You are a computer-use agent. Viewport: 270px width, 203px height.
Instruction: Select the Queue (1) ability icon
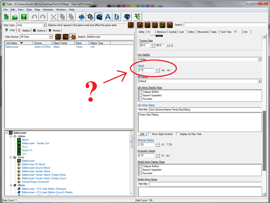[19, 150]
